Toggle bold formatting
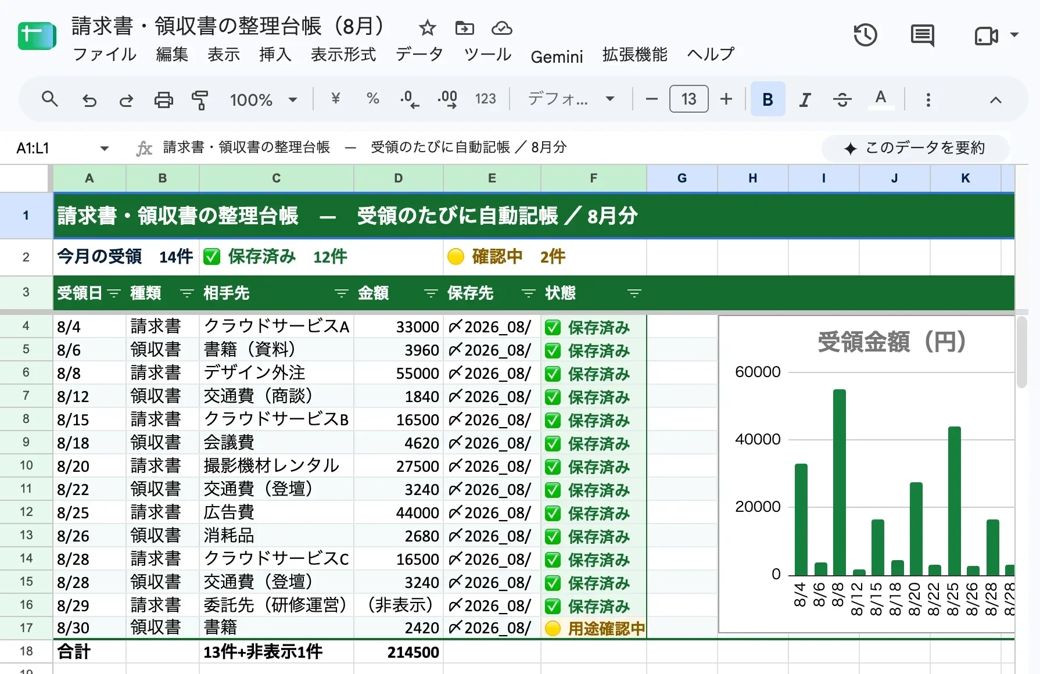Screen dimensions: 1040x674 tap(768, 99)
